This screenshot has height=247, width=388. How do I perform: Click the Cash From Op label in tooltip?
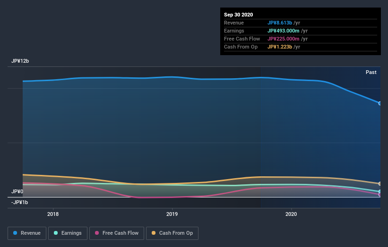pos(241,47)
